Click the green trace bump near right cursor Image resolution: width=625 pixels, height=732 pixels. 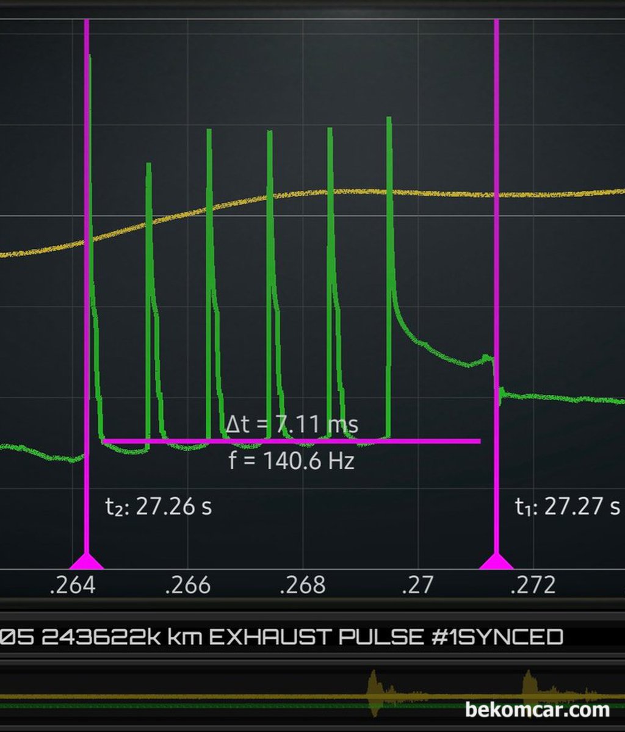click(x=486, y=357)
